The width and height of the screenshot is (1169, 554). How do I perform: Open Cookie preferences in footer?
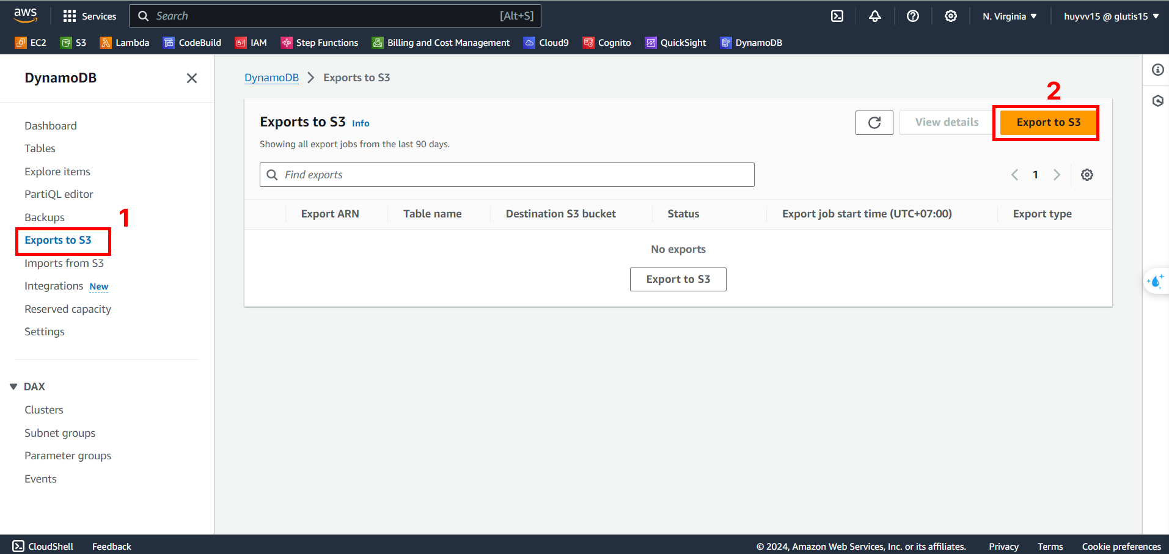(x=1121, y=547)
